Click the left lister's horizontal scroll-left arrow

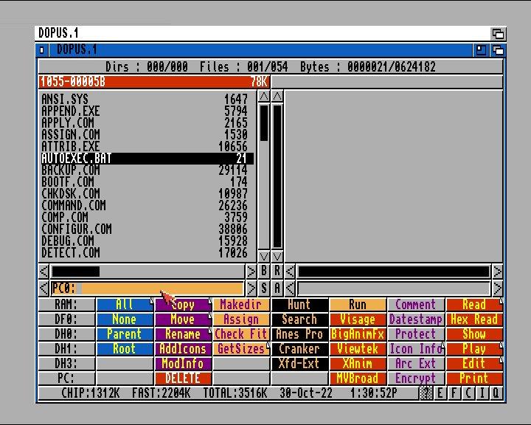[44, 271]
